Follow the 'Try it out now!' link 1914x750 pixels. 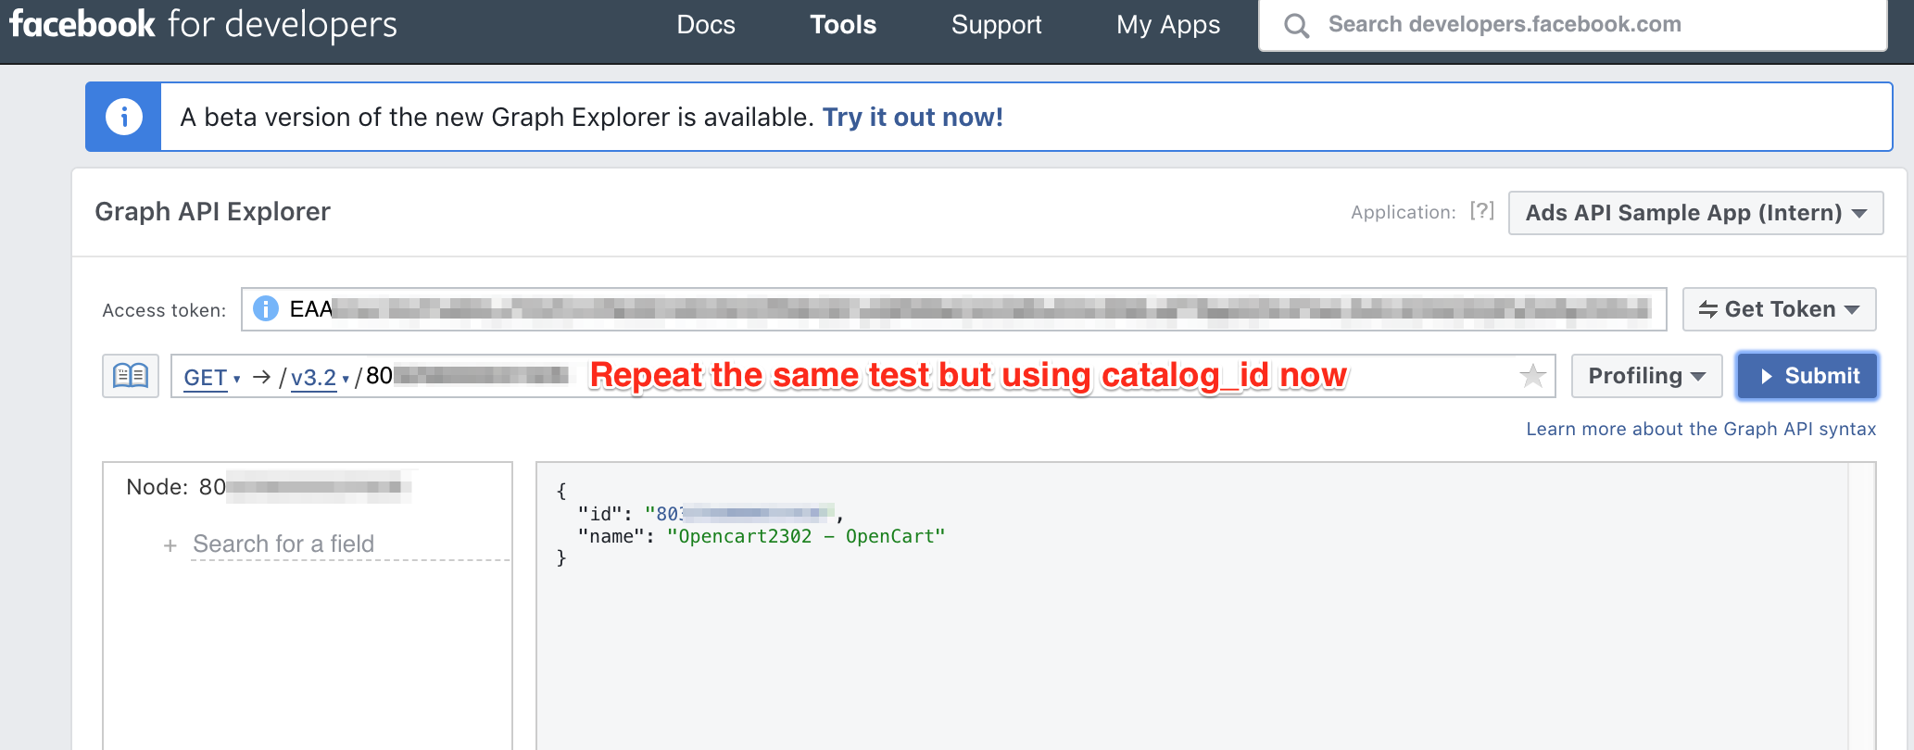[x=913, y=118]
